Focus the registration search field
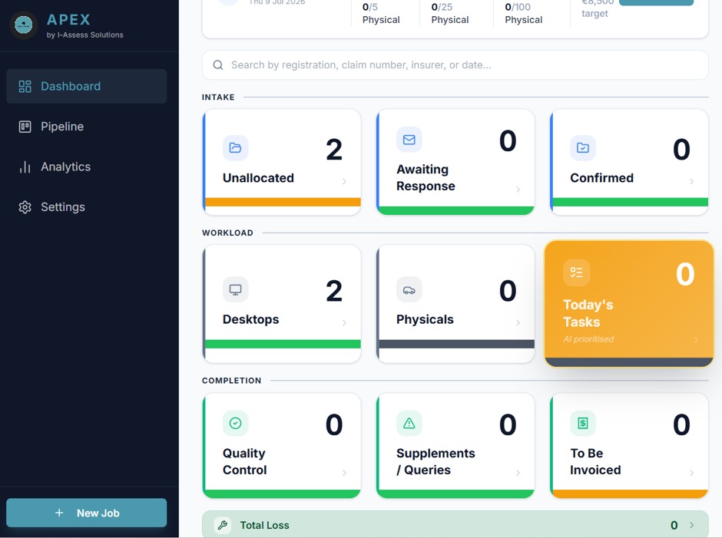Screen dimensions: 722x538 tap(455, 65)
